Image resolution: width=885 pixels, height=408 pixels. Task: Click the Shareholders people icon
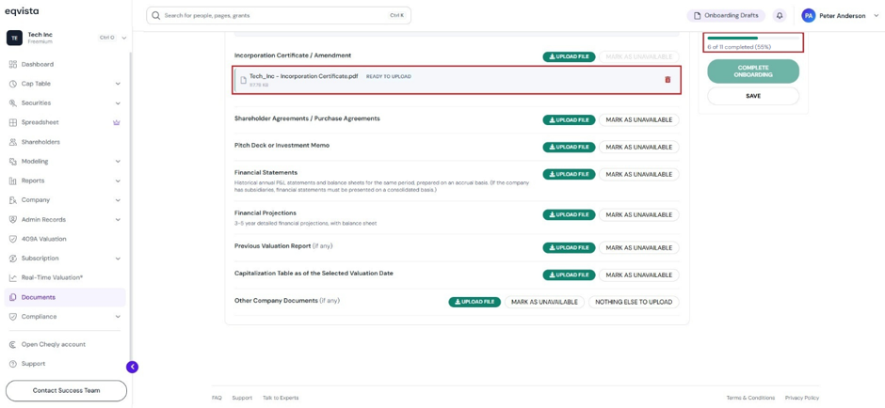pos(13,142)
